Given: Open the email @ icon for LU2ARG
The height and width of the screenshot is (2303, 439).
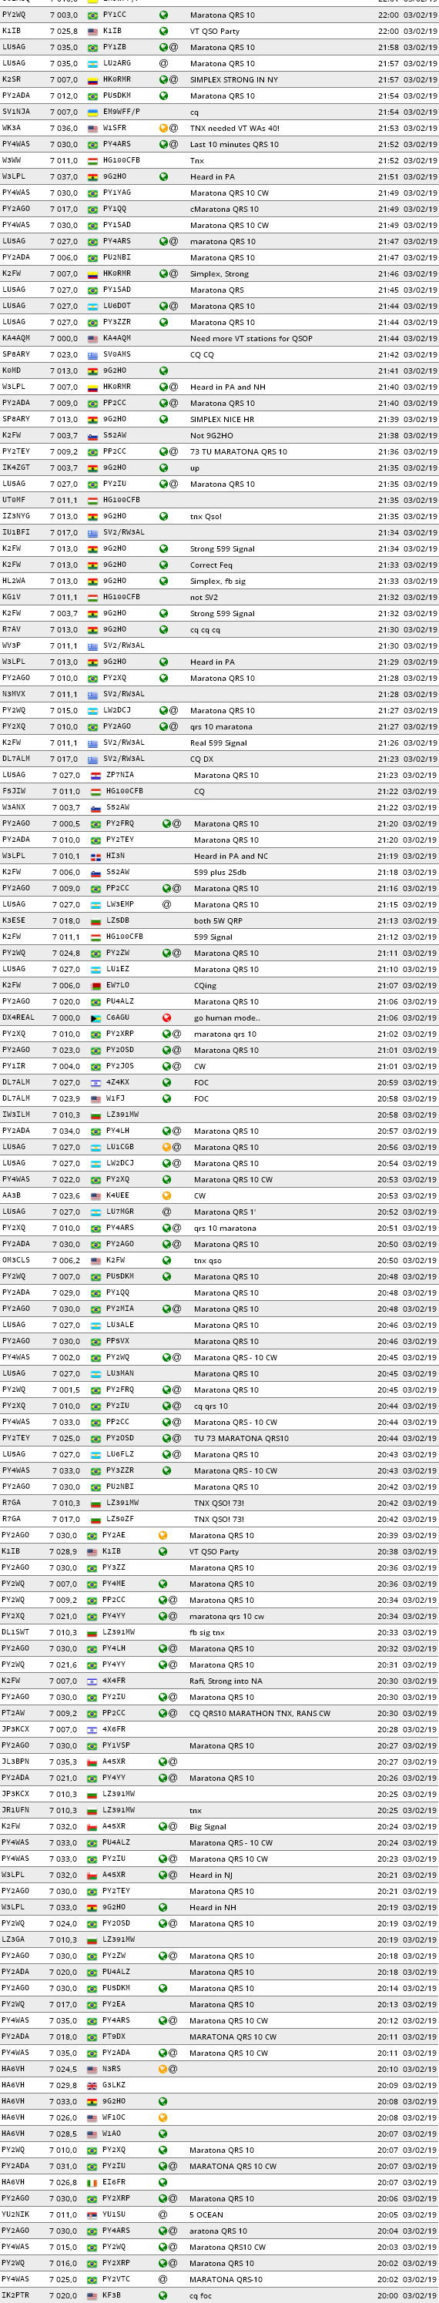Looking at the screenshot, I should tap(163, 63).
